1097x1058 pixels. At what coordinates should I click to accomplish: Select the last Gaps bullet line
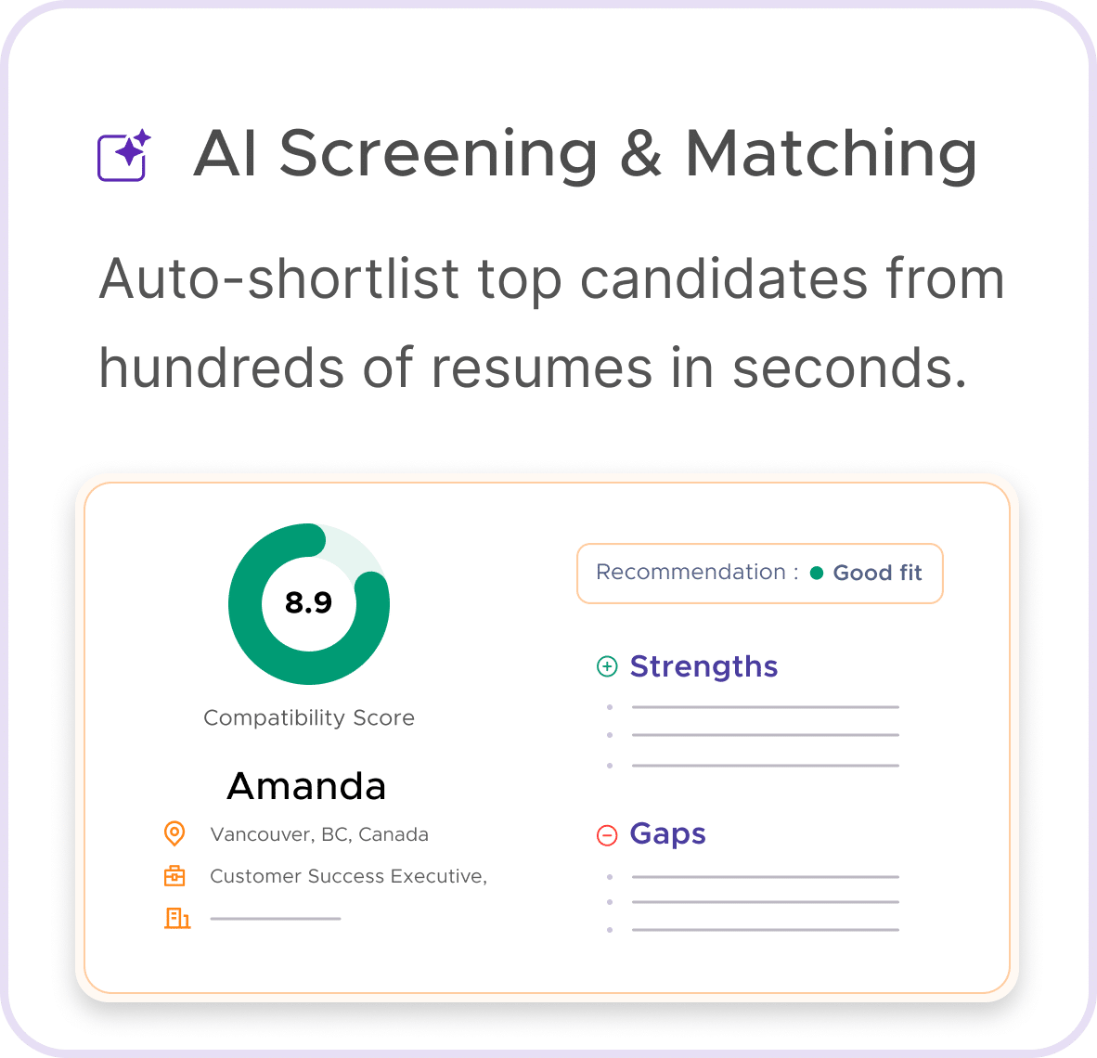[766, 930]
